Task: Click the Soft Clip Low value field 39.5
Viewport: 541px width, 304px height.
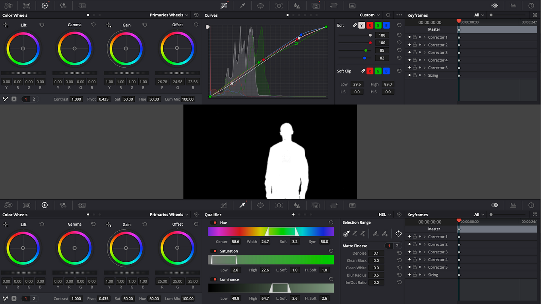Action: 357,84
